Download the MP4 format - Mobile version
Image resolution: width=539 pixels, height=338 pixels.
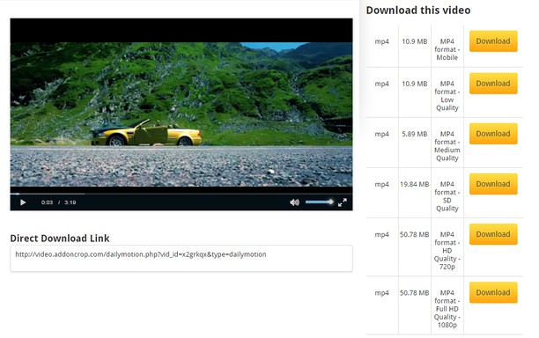(493, 41)
